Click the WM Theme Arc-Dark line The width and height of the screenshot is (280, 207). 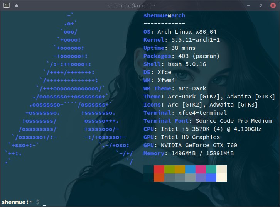[175, 88]
